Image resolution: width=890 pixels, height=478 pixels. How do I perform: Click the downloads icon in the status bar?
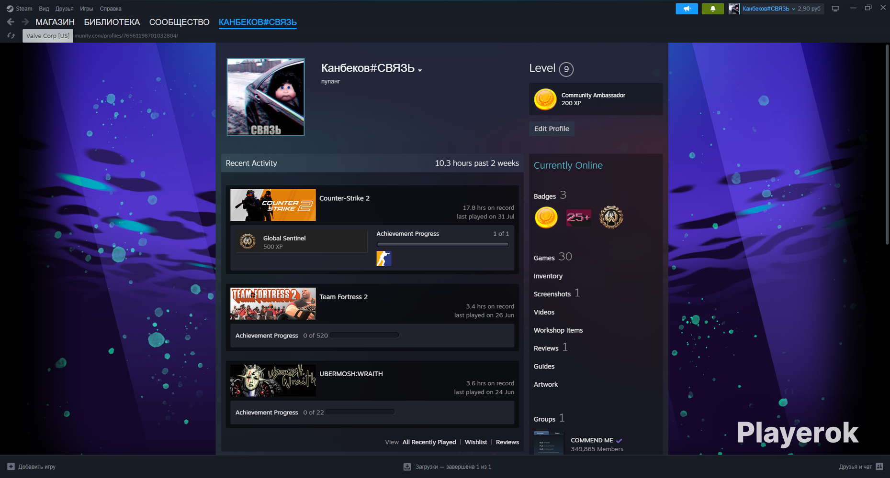(407, 467)
